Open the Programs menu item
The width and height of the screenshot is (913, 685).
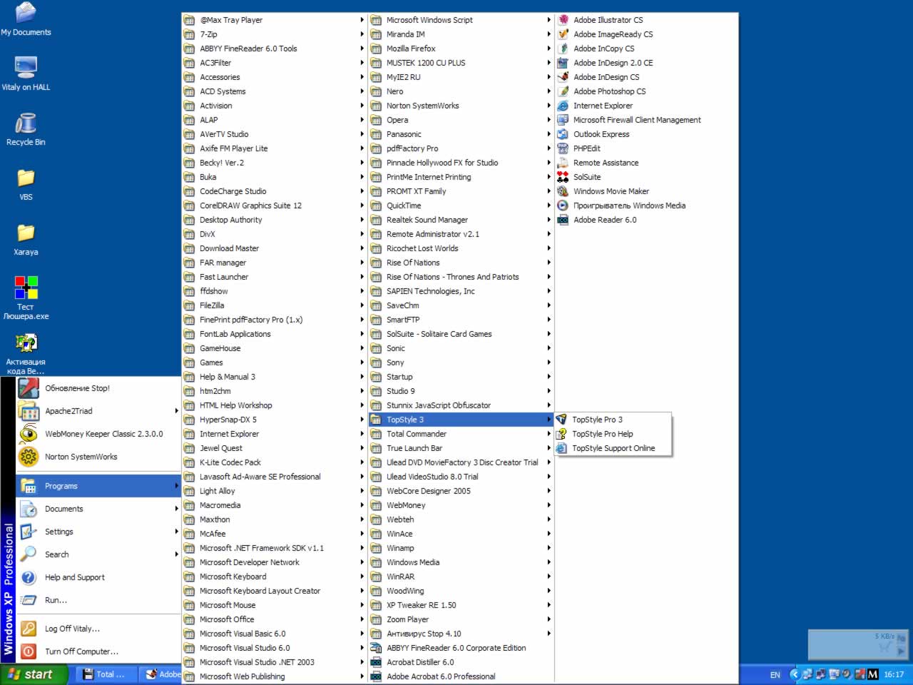tap(98, 486)
